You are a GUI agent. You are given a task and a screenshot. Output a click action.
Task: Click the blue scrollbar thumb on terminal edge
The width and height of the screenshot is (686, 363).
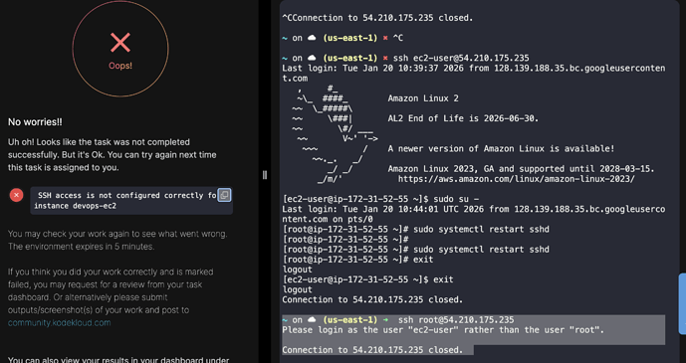(682, 304)
